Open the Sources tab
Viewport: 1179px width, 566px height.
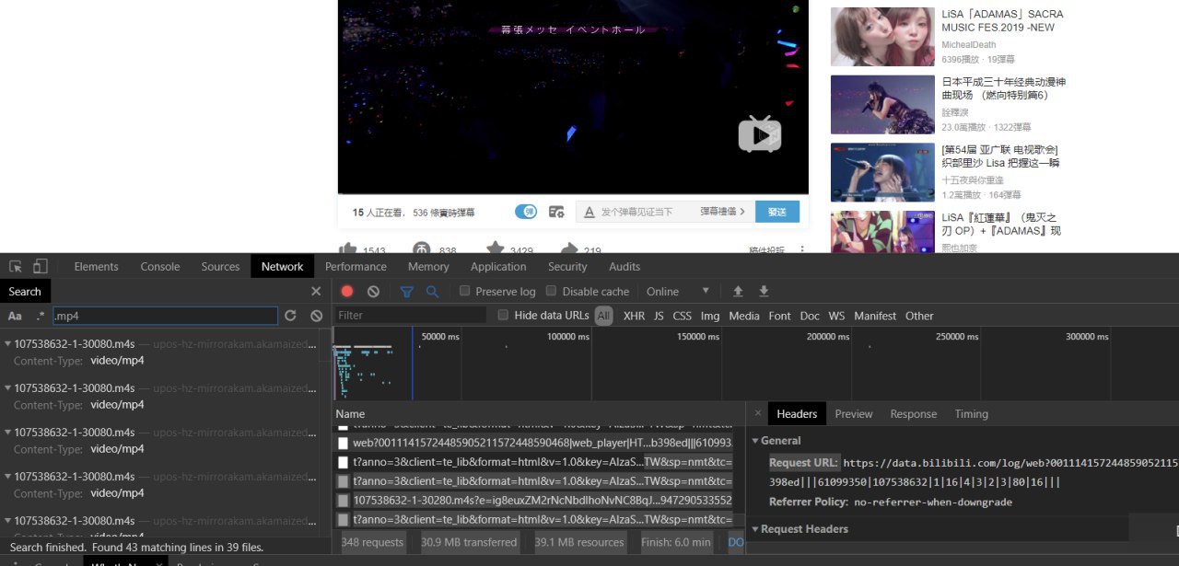(220, 267)
